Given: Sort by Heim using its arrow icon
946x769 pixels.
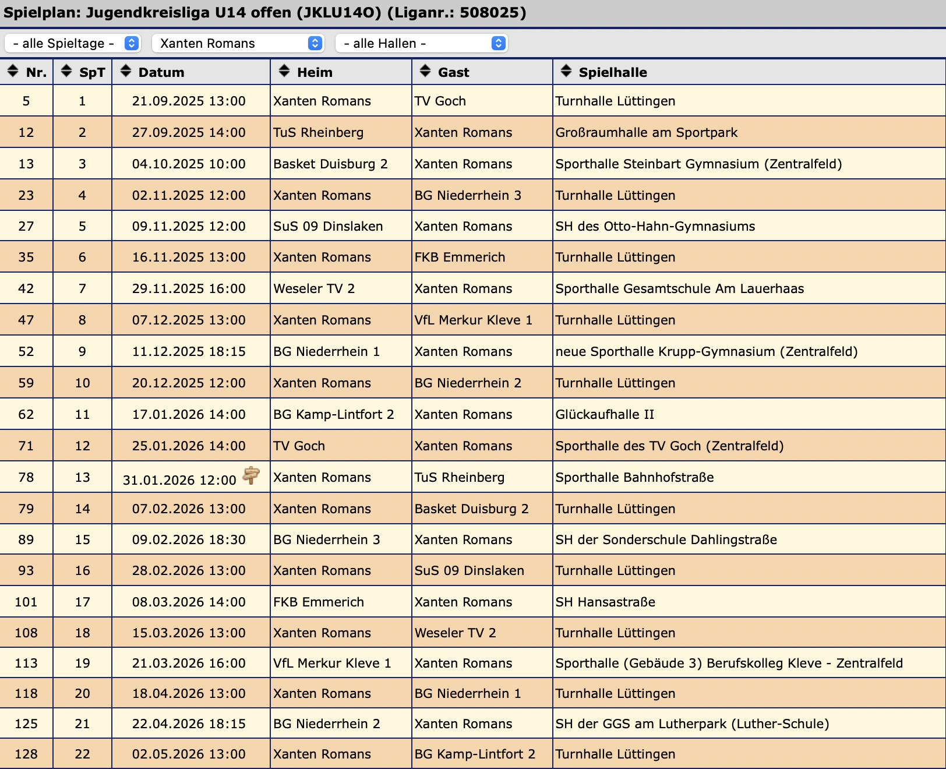Looking at the screenshot, I should (x=284, y=72).
